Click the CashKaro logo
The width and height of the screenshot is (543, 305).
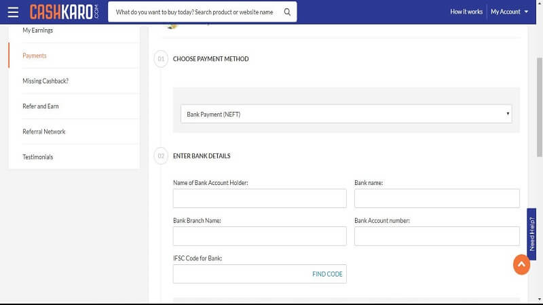[x=64, y=12]
